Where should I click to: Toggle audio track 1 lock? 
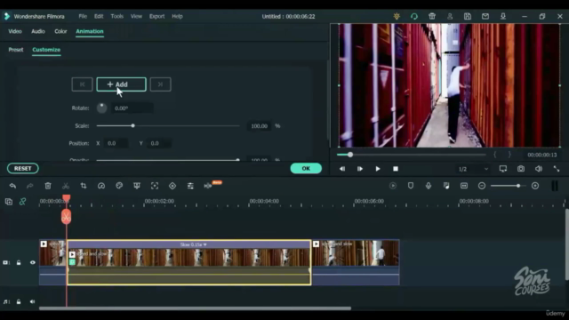pyautogui.click(x=19, y=302)
